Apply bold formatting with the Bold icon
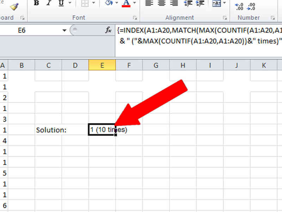The height and width of the screenshot is (212, 282). coord(36,3)
